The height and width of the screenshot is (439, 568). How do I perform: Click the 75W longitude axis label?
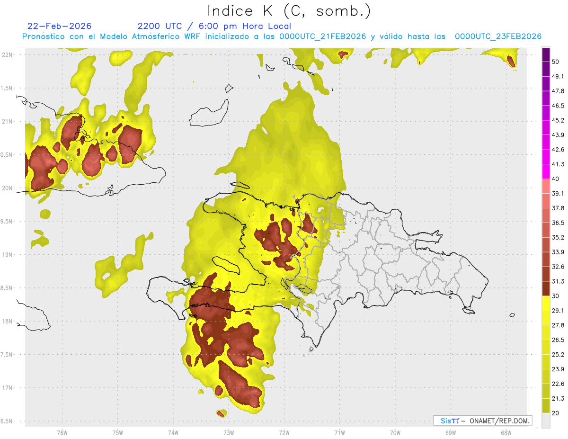pos(117,432)
